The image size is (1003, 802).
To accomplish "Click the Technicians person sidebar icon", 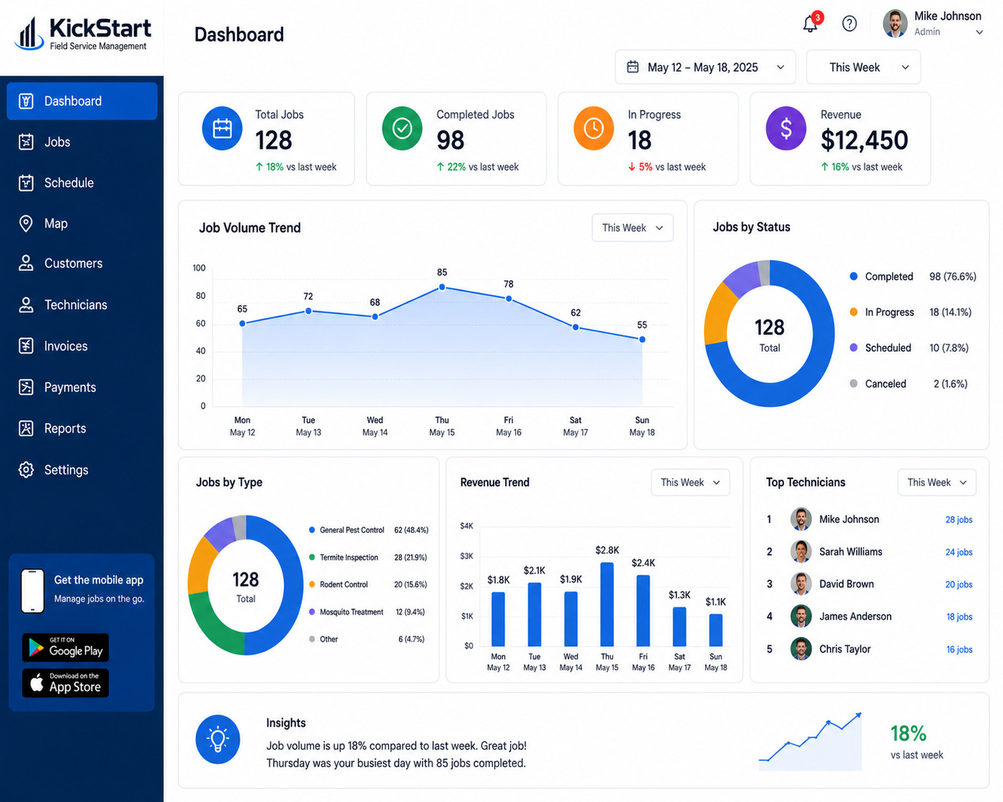I will pyautogui.click(x=26, y=305).
